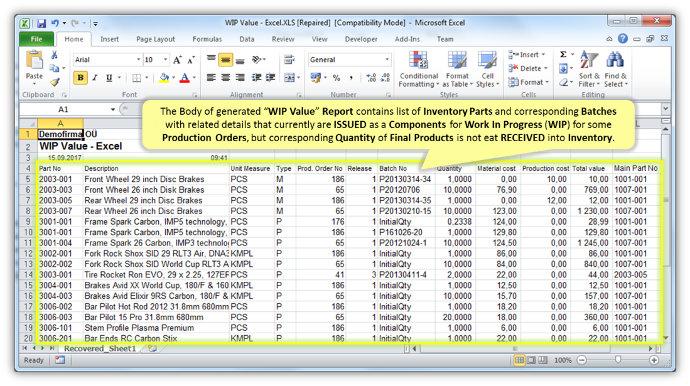690x386 pixels.
Task: Toggle Underline formatting
Action: 109,78
